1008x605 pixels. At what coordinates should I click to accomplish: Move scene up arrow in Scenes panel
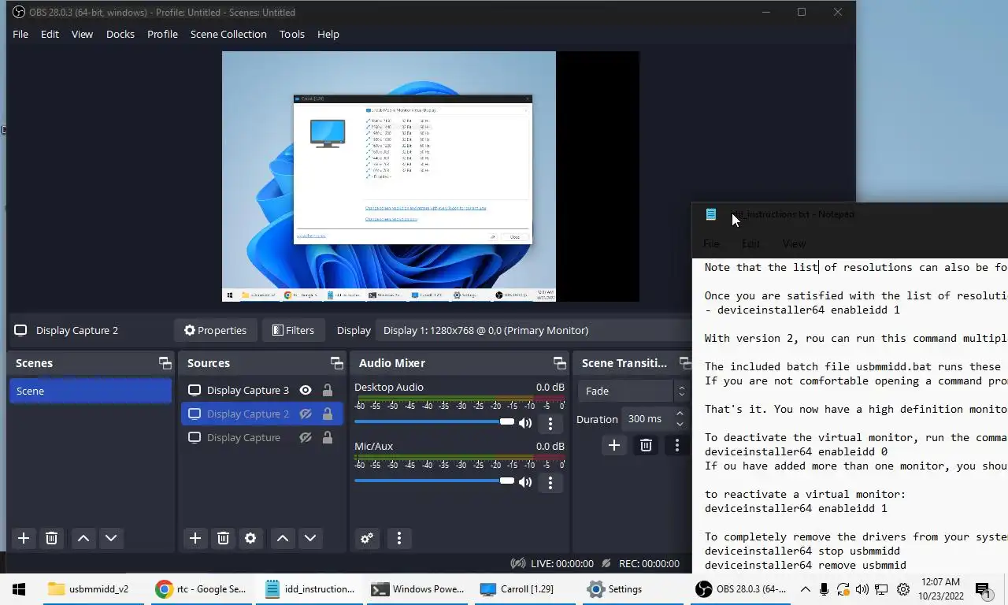click(83, 538)
